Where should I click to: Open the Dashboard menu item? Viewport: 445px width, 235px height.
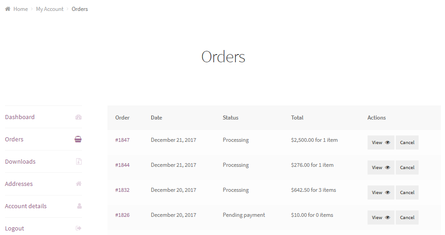[20, 117]
